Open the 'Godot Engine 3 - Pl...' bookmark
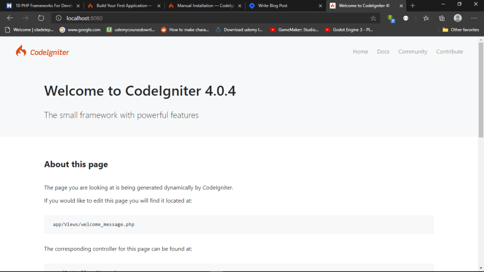The width and height of the screenshot is (484, 272). (x=349, y=30)
